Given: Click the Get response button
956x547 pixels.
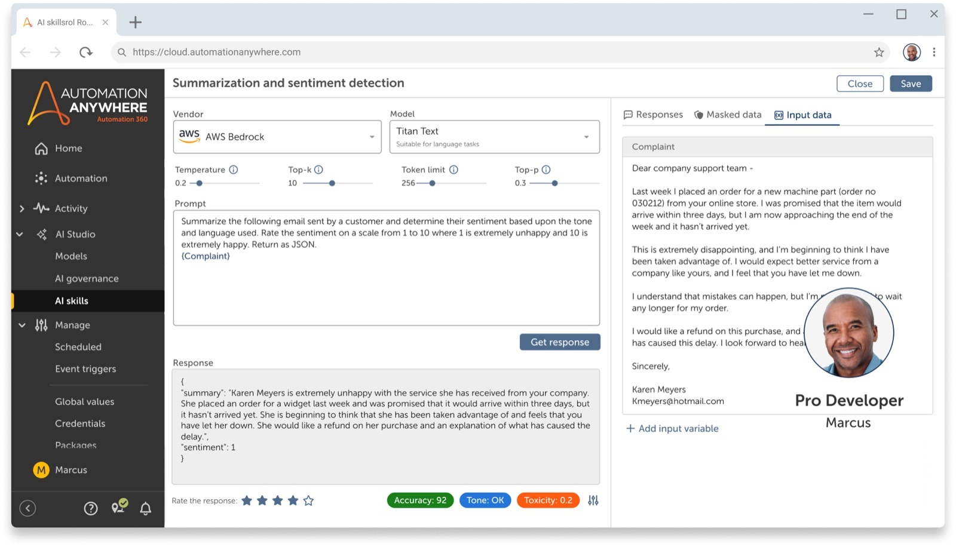Looking at the screenshot, I should click(x=560, y=342).
